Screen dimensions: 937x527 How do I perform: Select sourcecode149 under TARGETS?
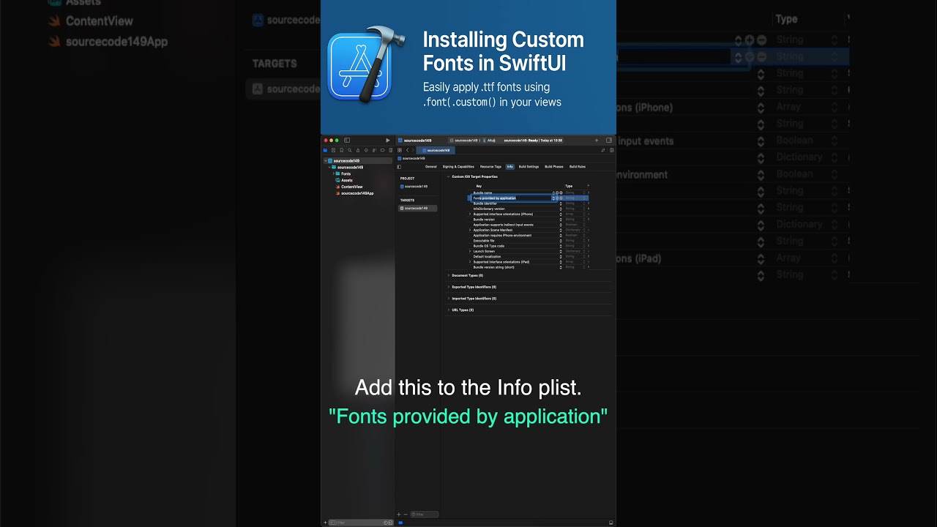pyautogui.click(x=418, y=208)
